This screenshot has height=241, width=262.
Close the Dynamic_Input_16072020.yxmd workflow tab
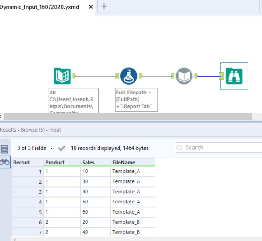coord(91,7)
